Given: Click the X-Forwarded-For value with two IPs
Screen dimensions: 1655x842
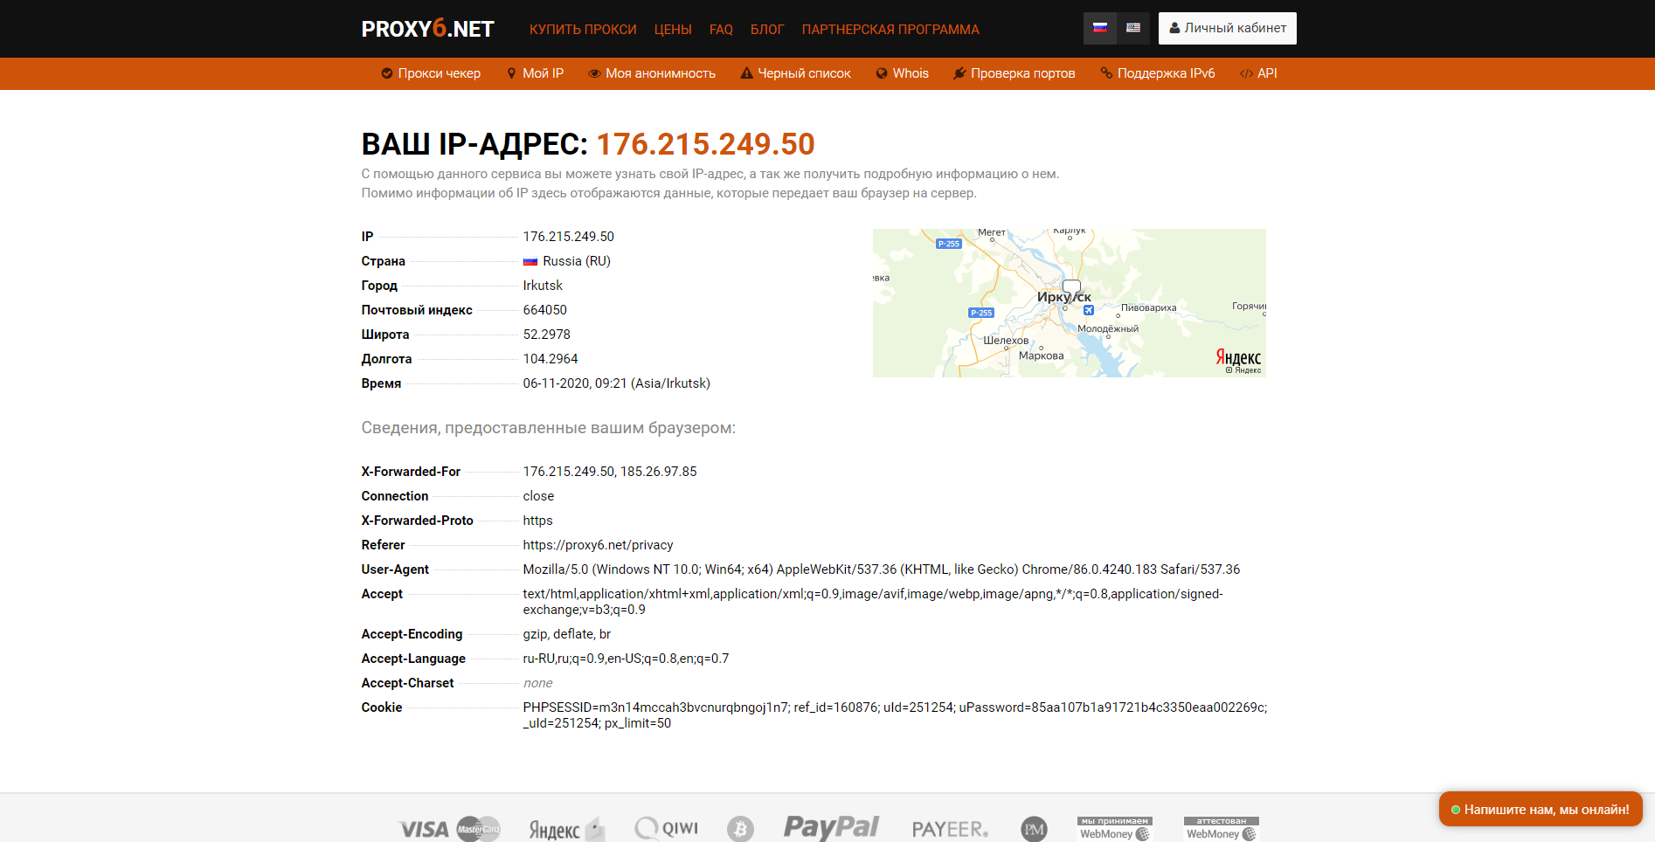Looking at the screenshot, I should pyautogui.click(x=610, y=472).
